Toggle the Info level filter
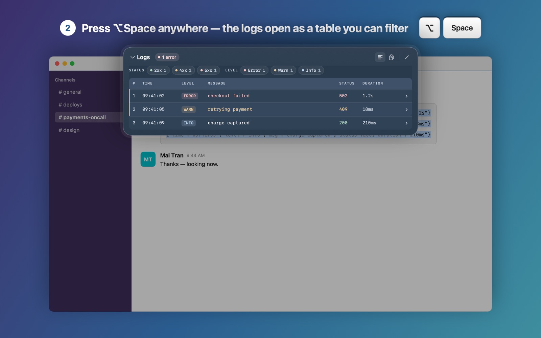The width and height of the screenshot is (541, 338). [x=311, y=70]
